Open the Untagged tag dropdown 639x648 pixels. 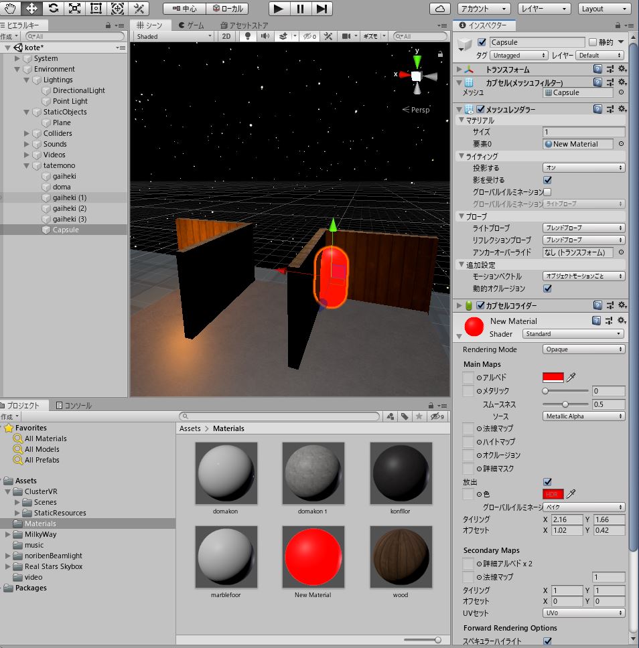pos(518,55)
